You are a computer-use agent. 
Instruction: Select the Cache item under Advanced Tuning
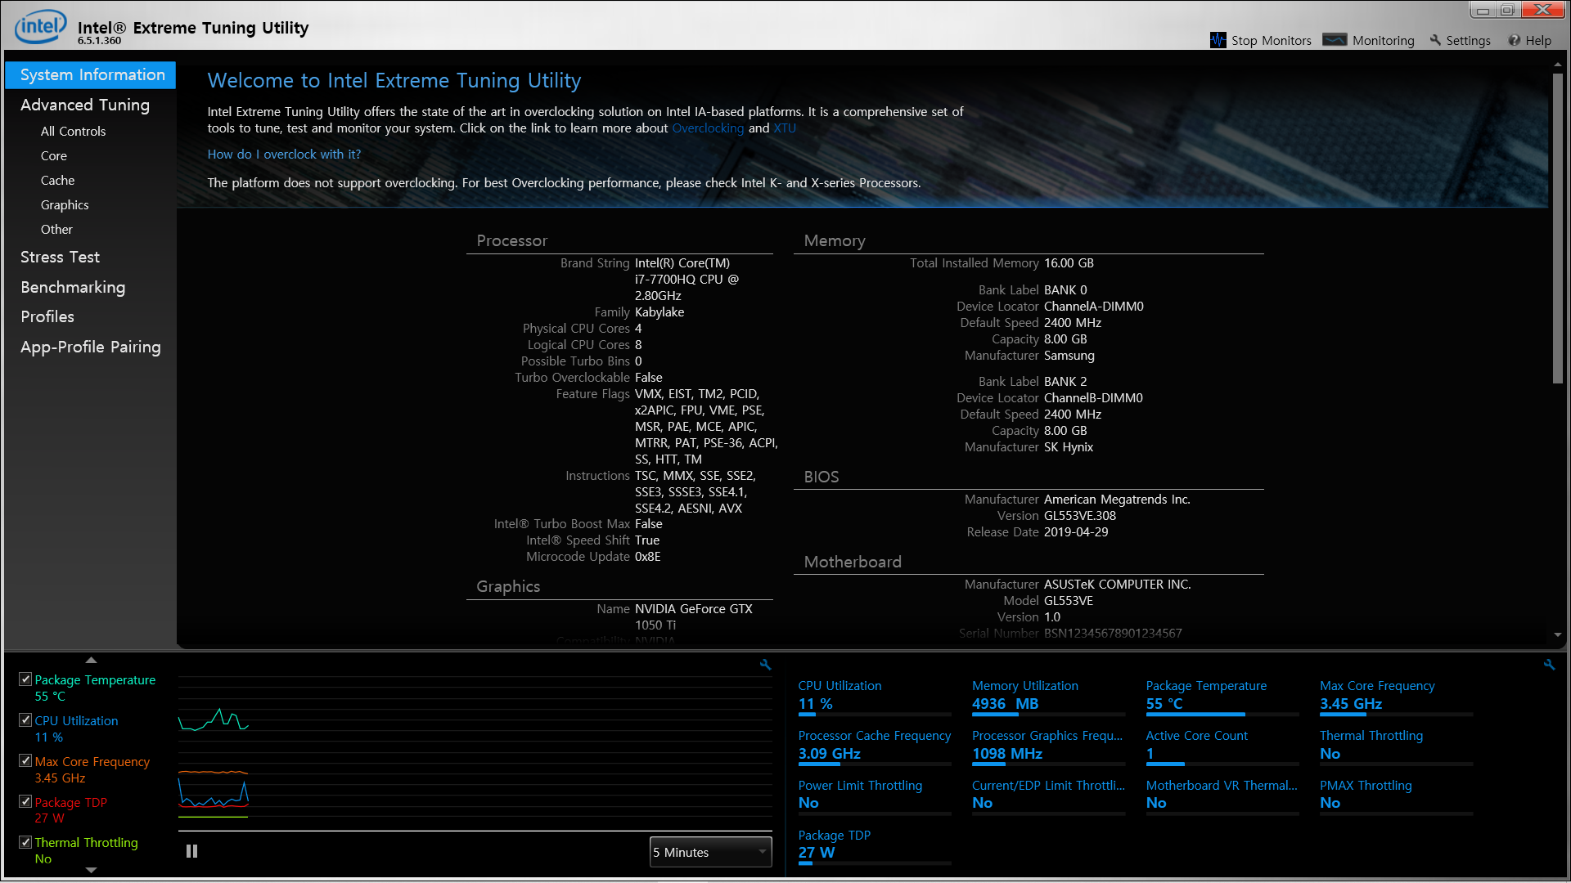coord(57,180)
